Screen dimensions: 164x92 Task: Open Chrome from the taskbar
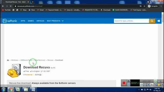pyautogui.click(x=11, y=90)
